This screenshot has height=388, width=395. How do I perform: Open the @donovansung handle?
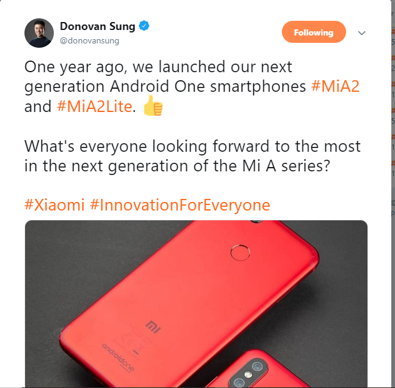[89, 40]
